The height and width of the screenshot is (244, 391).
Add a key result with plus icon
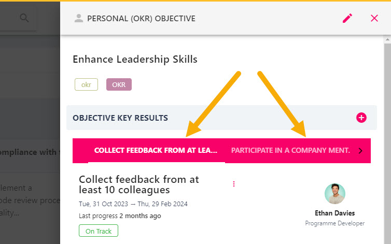361,118
